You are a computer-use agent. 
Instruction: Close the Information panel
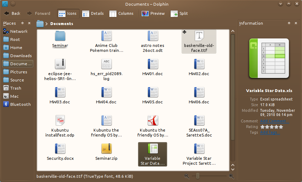click(296, 23)
